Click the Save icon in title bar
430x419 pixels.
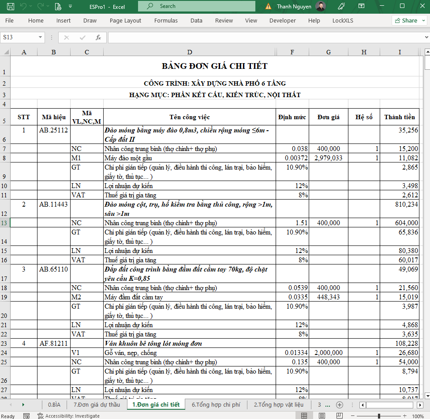11,7
